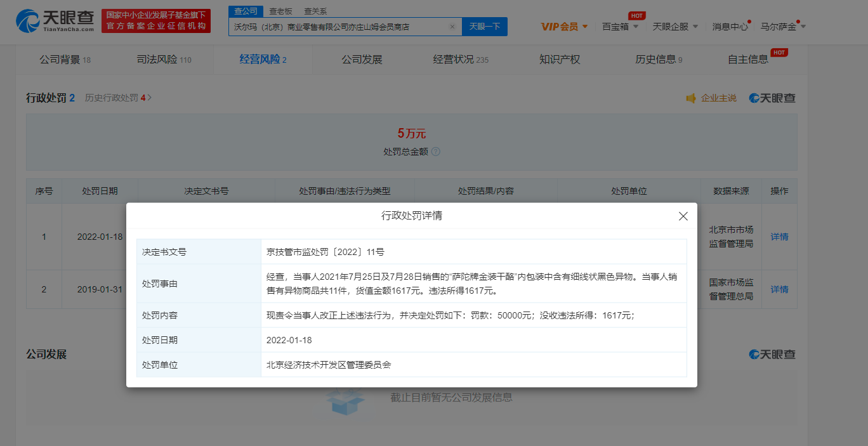Click the 2019-01-31 date cell in table
This screenshot has width=868, height=446.
click(x=100, y=289)
